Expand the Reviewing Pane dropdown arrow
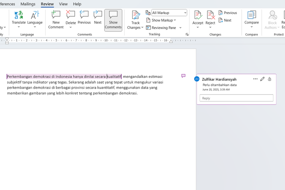This screenshot has height=190, width=285. 180,28
